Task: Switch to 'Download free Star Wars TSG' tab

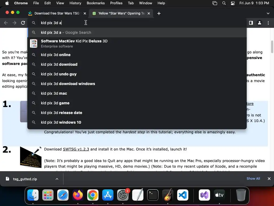Action: coord(57,13)
